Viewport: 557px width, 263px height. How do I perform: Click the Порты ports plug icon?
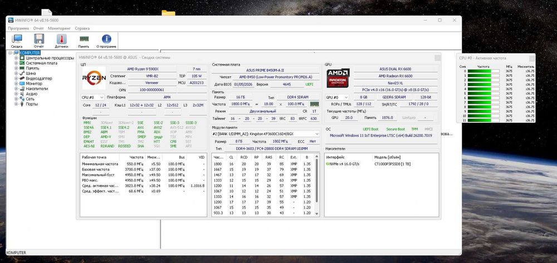click(22, 104)
